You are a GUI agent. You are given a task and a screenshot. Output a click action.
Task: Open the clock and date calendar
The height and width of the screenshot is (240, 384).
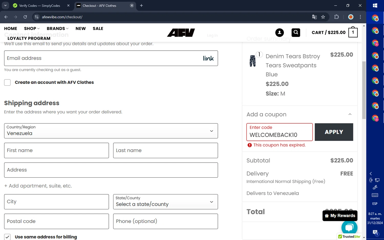coord(375,218)
